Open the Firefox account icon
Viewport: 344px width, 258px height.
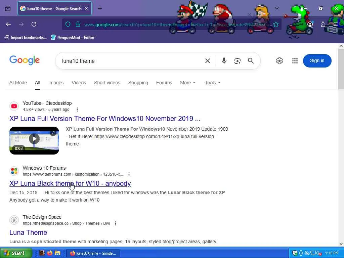(310, 24)
